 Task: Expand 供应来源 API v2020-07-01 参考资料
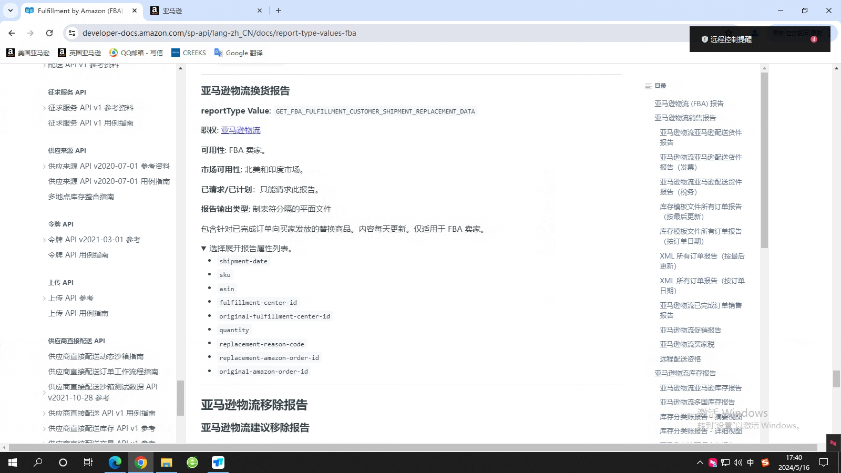point(44,167)
